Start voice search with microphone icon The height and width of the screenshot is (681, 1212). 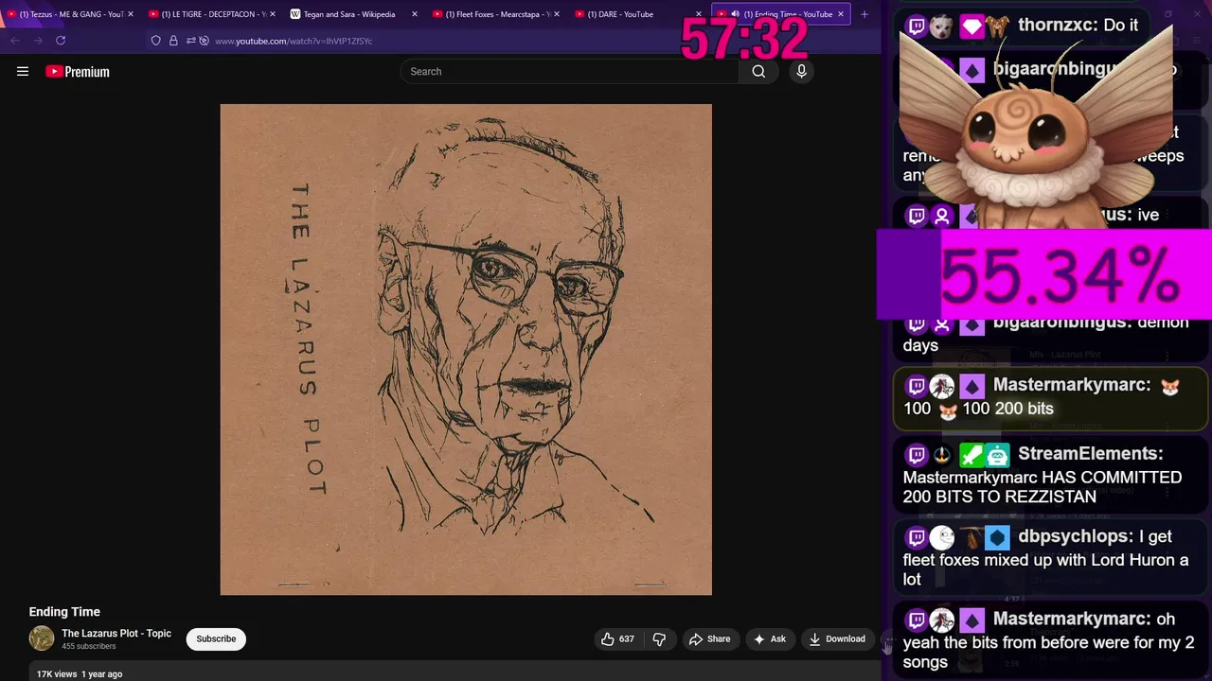click(x=801, y=71)
